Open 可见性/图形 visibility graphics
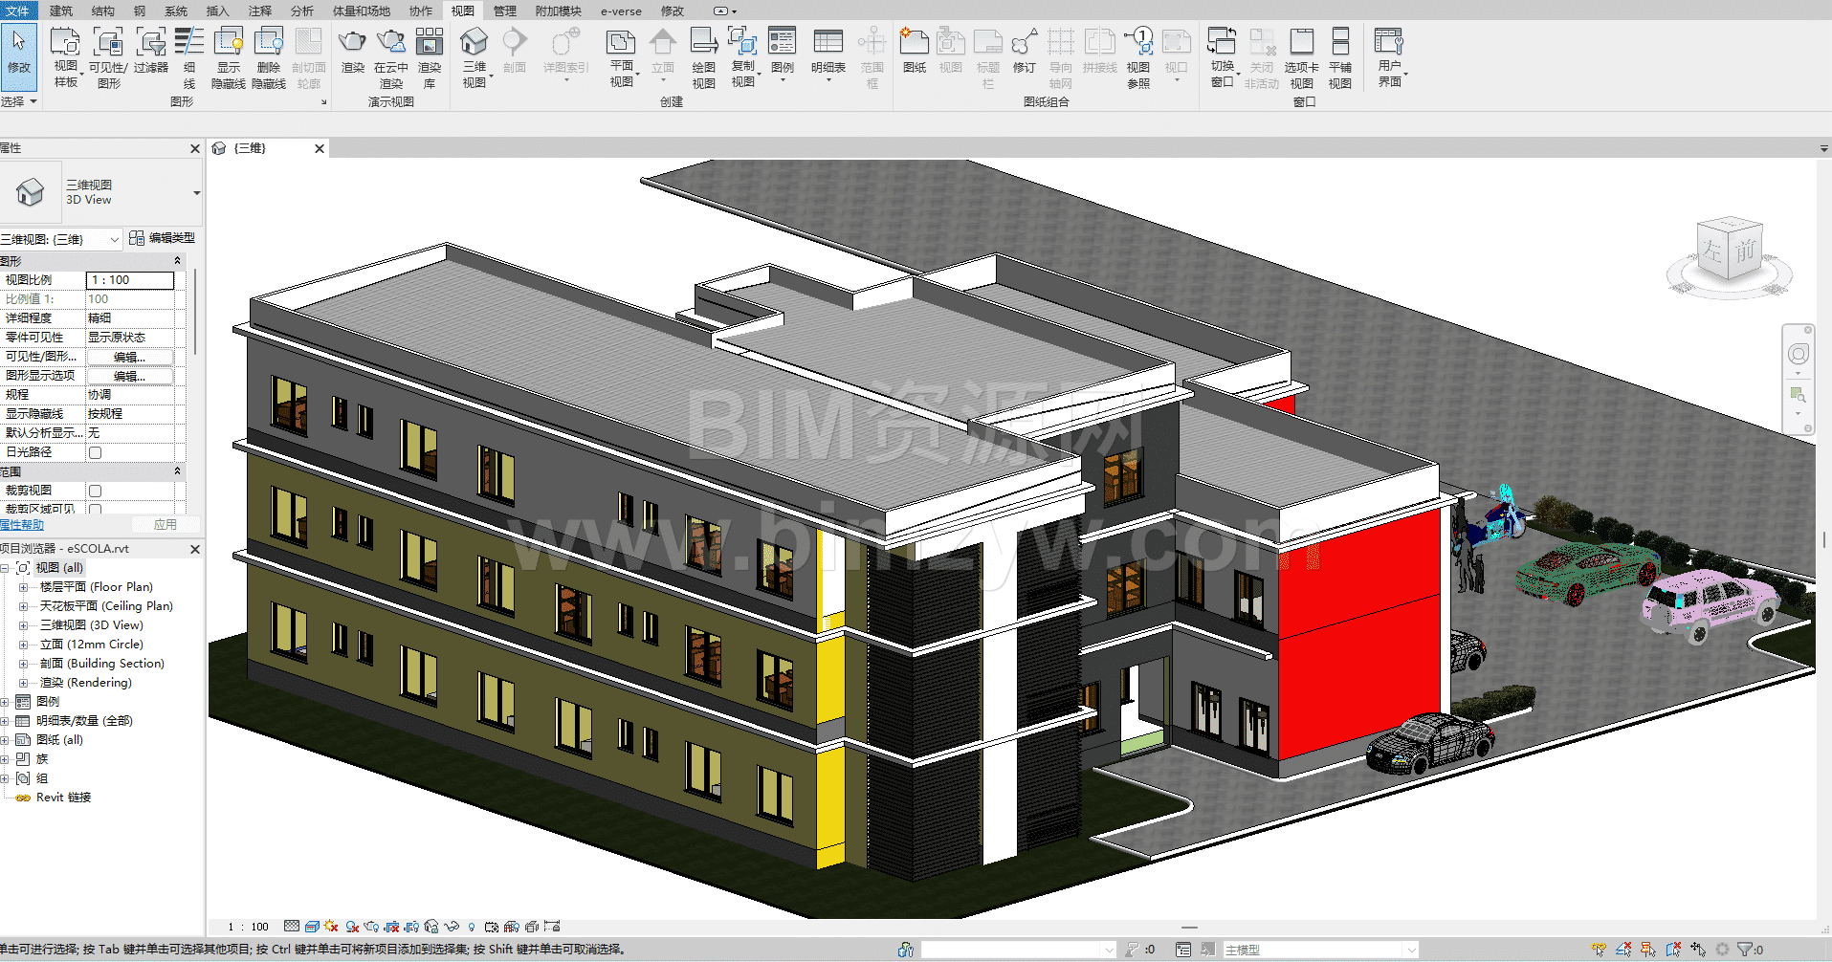Screen dimensions: 1832x962 point(108,56)
